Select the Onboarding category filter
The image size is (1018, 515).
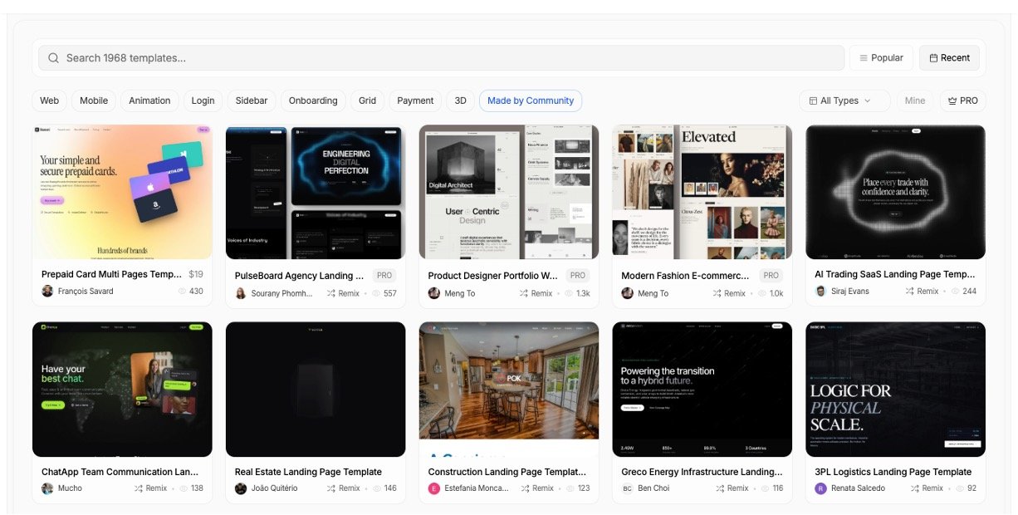(313, 101)
